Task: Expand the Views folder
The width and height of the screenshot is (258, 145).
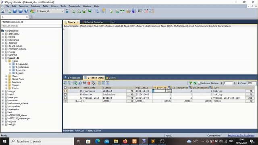Action: (6, 76)
